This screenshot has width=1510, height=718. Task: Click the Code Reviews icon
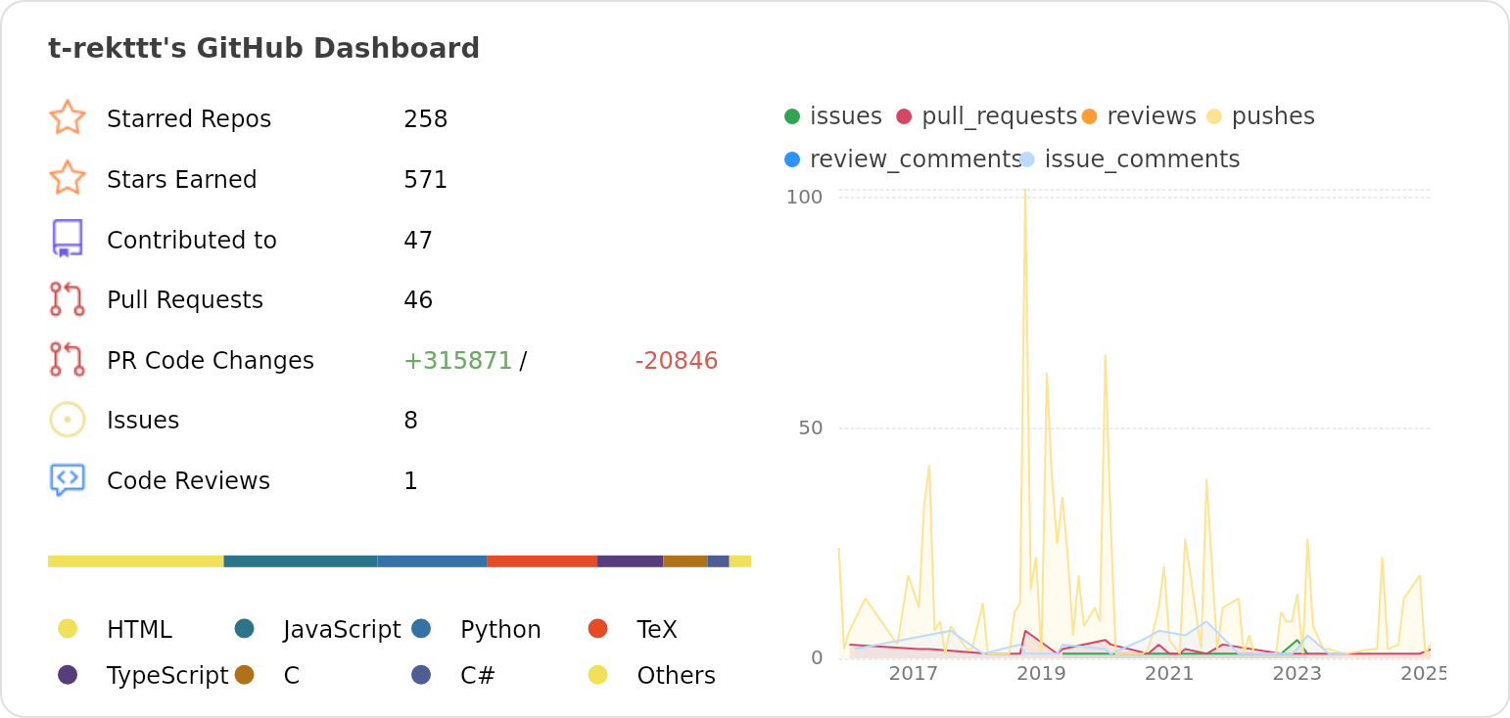point(68,480)
